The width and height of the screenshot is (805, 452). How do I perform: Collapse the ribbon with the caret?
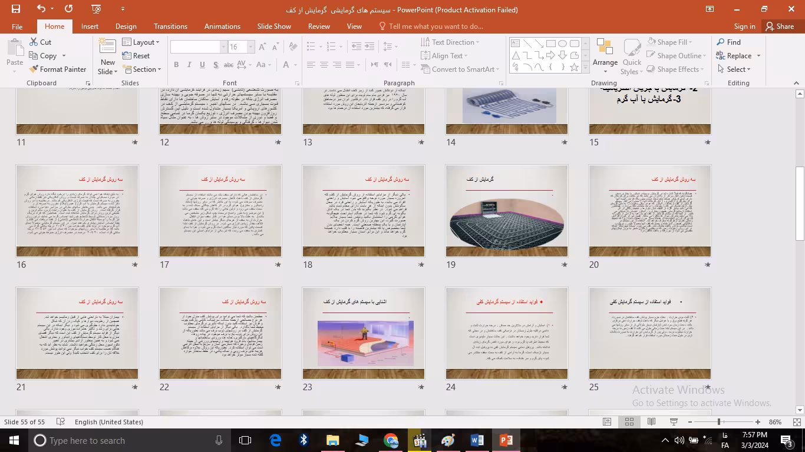797,83
